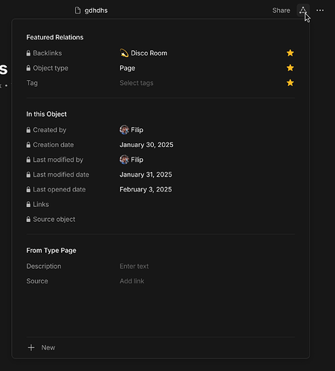Click the gdhdhs page title
The image size is (335, 371).
pos(96,10)
